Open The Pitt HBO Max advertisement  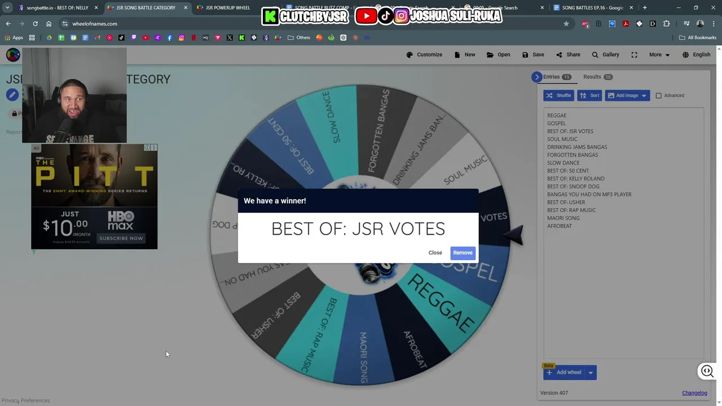coord(94,196)
